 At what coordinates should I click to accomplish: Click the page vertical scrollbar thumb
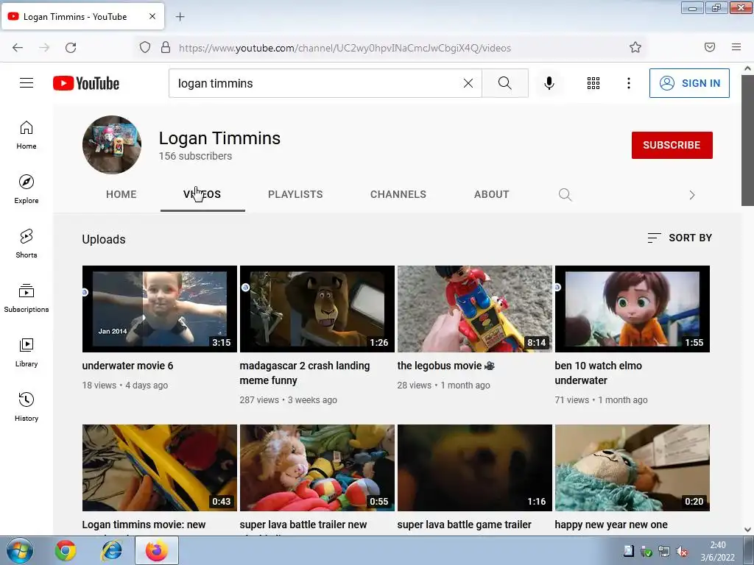pyautogui.click(x=747, y=139)
